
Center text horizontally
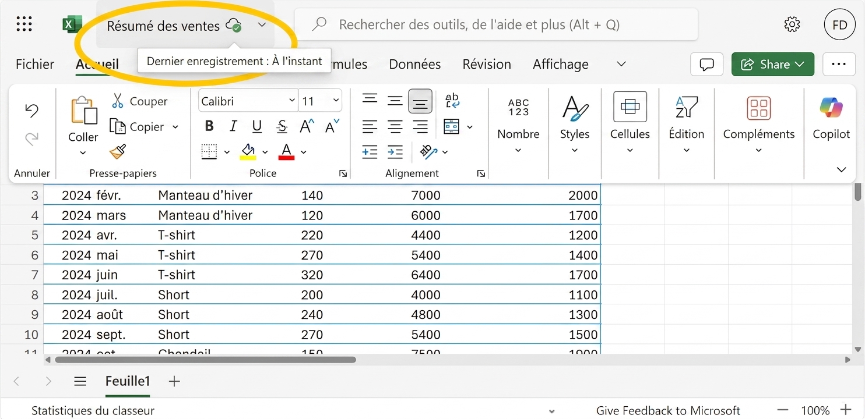pyautogui.click(x=395, y=126)
